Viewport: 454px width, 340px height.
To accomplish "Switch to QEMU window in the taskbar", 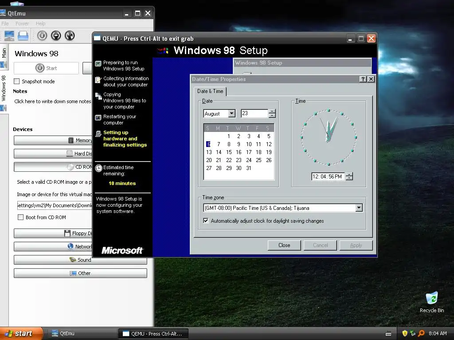I will [x=154, y=334].
